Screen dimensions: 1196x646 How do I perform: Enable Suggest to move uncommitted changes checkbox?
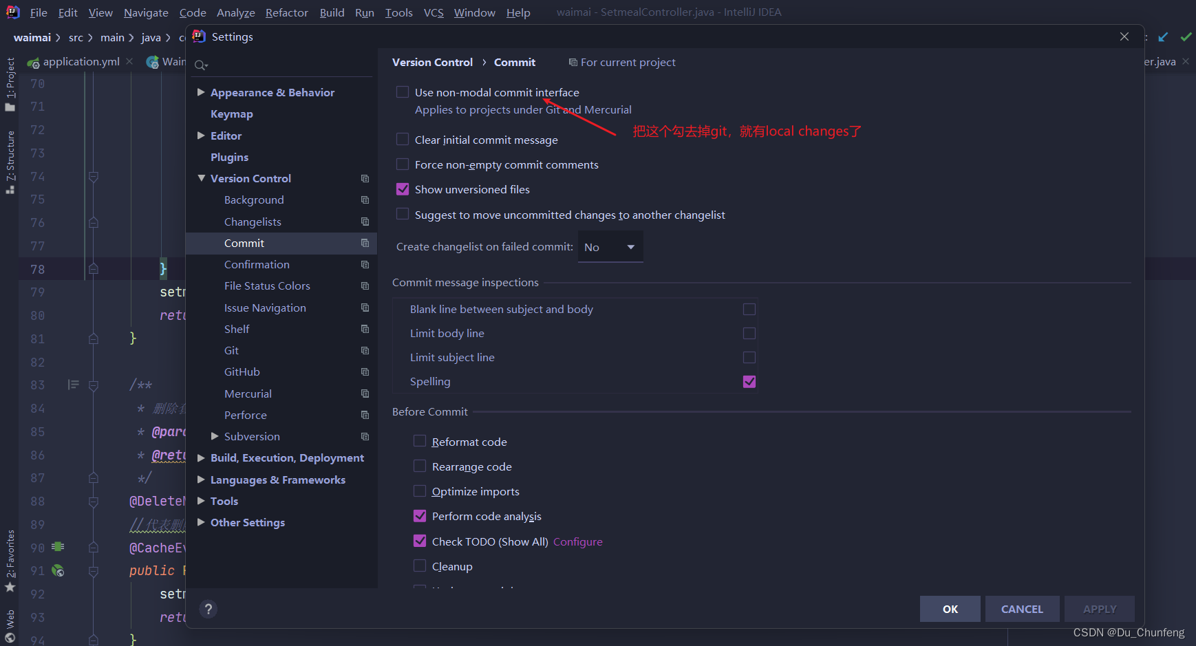[403, 214]
